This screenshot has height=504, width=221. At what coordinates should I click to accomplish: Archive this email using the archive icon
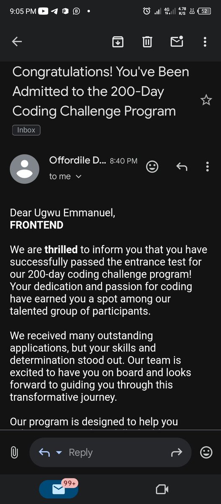[118, 42]
